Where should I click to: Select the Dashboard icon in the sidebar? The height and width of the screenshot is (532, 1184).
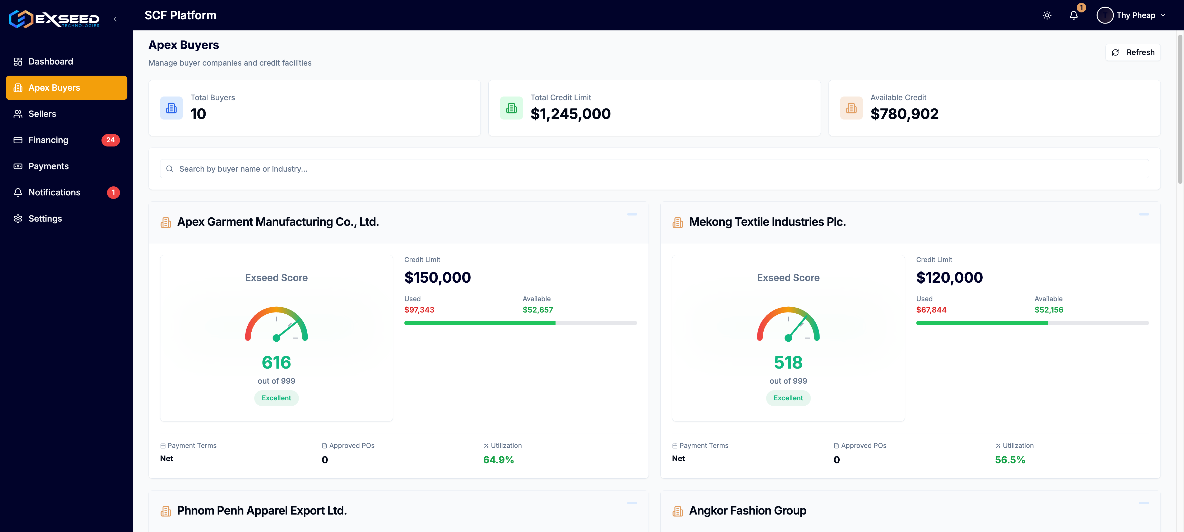click(18, 61)
